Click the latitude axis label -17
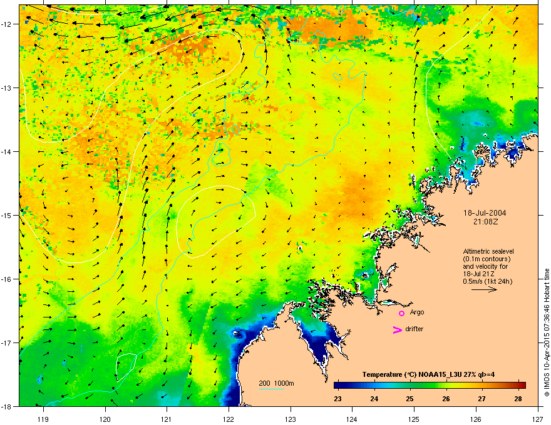551x425 pixels. (7, 343)
